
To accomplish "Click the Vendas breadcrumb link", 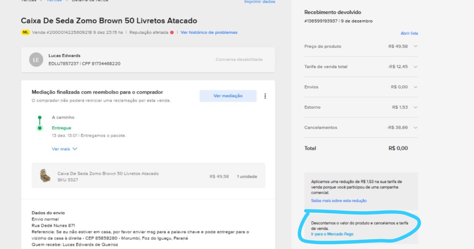I will pyautogui.click(x=54, y=1).
